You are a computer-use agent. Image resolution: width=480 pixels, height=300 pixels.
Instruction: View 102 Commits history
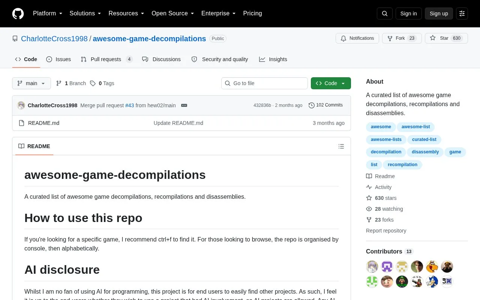[x=325, y=105]
